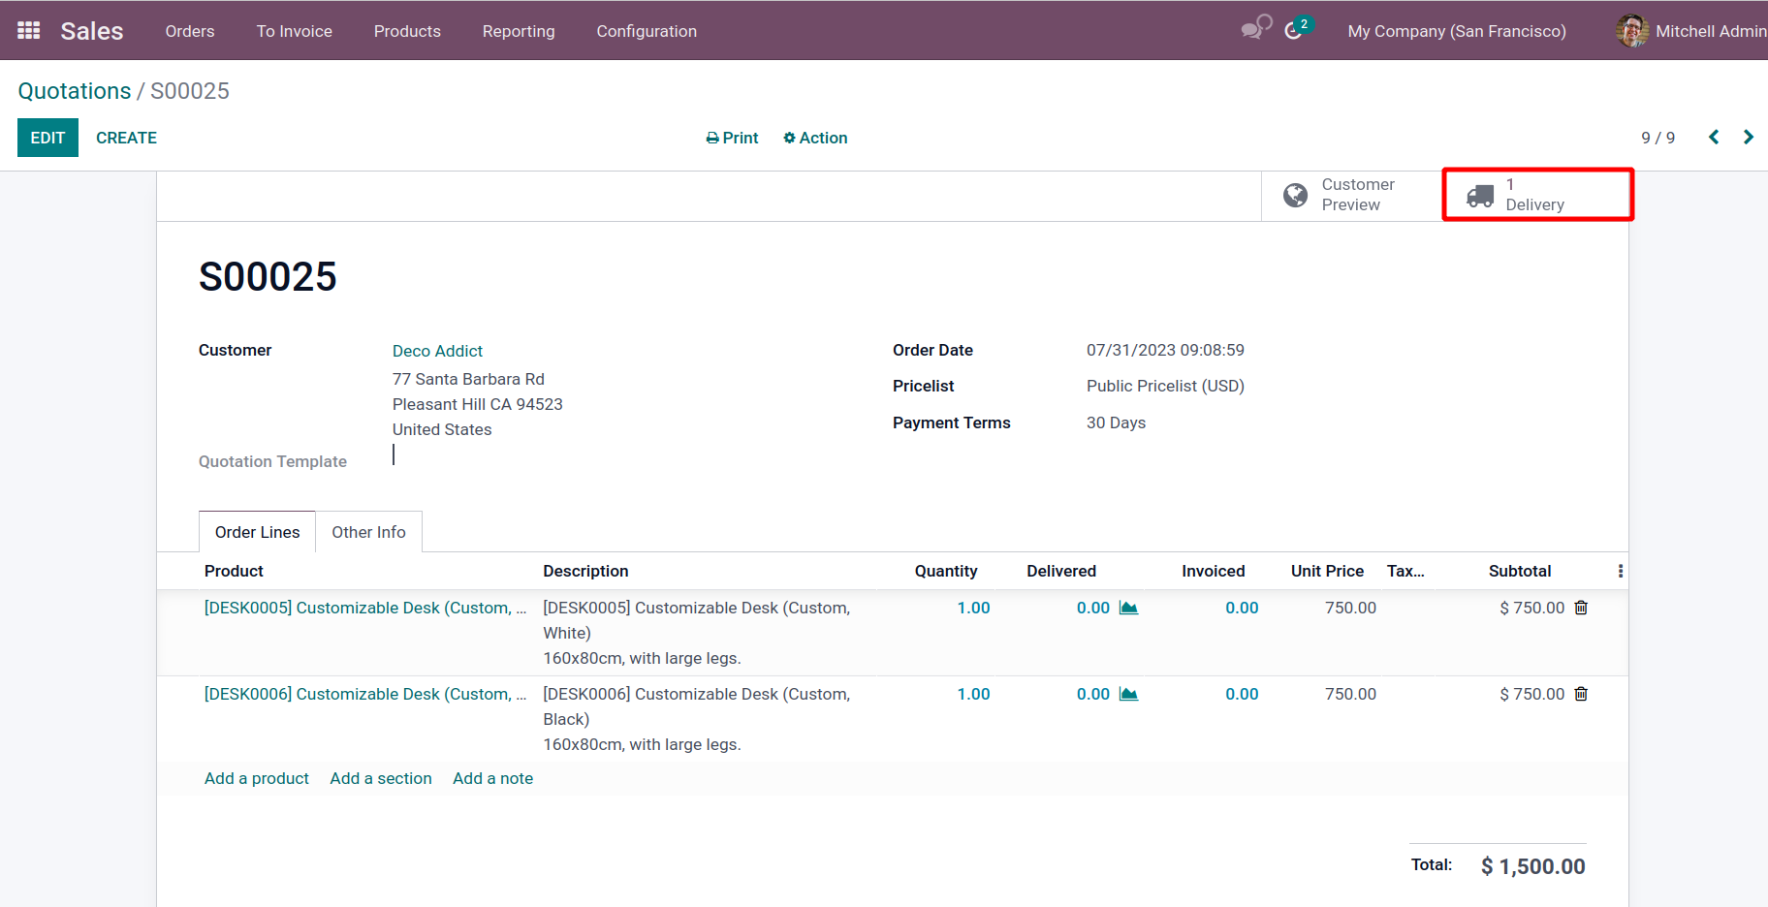1768x907 pixels.
Task: Open the activities clock icon
Action: pyautogui.click(x=1294, y=31)
